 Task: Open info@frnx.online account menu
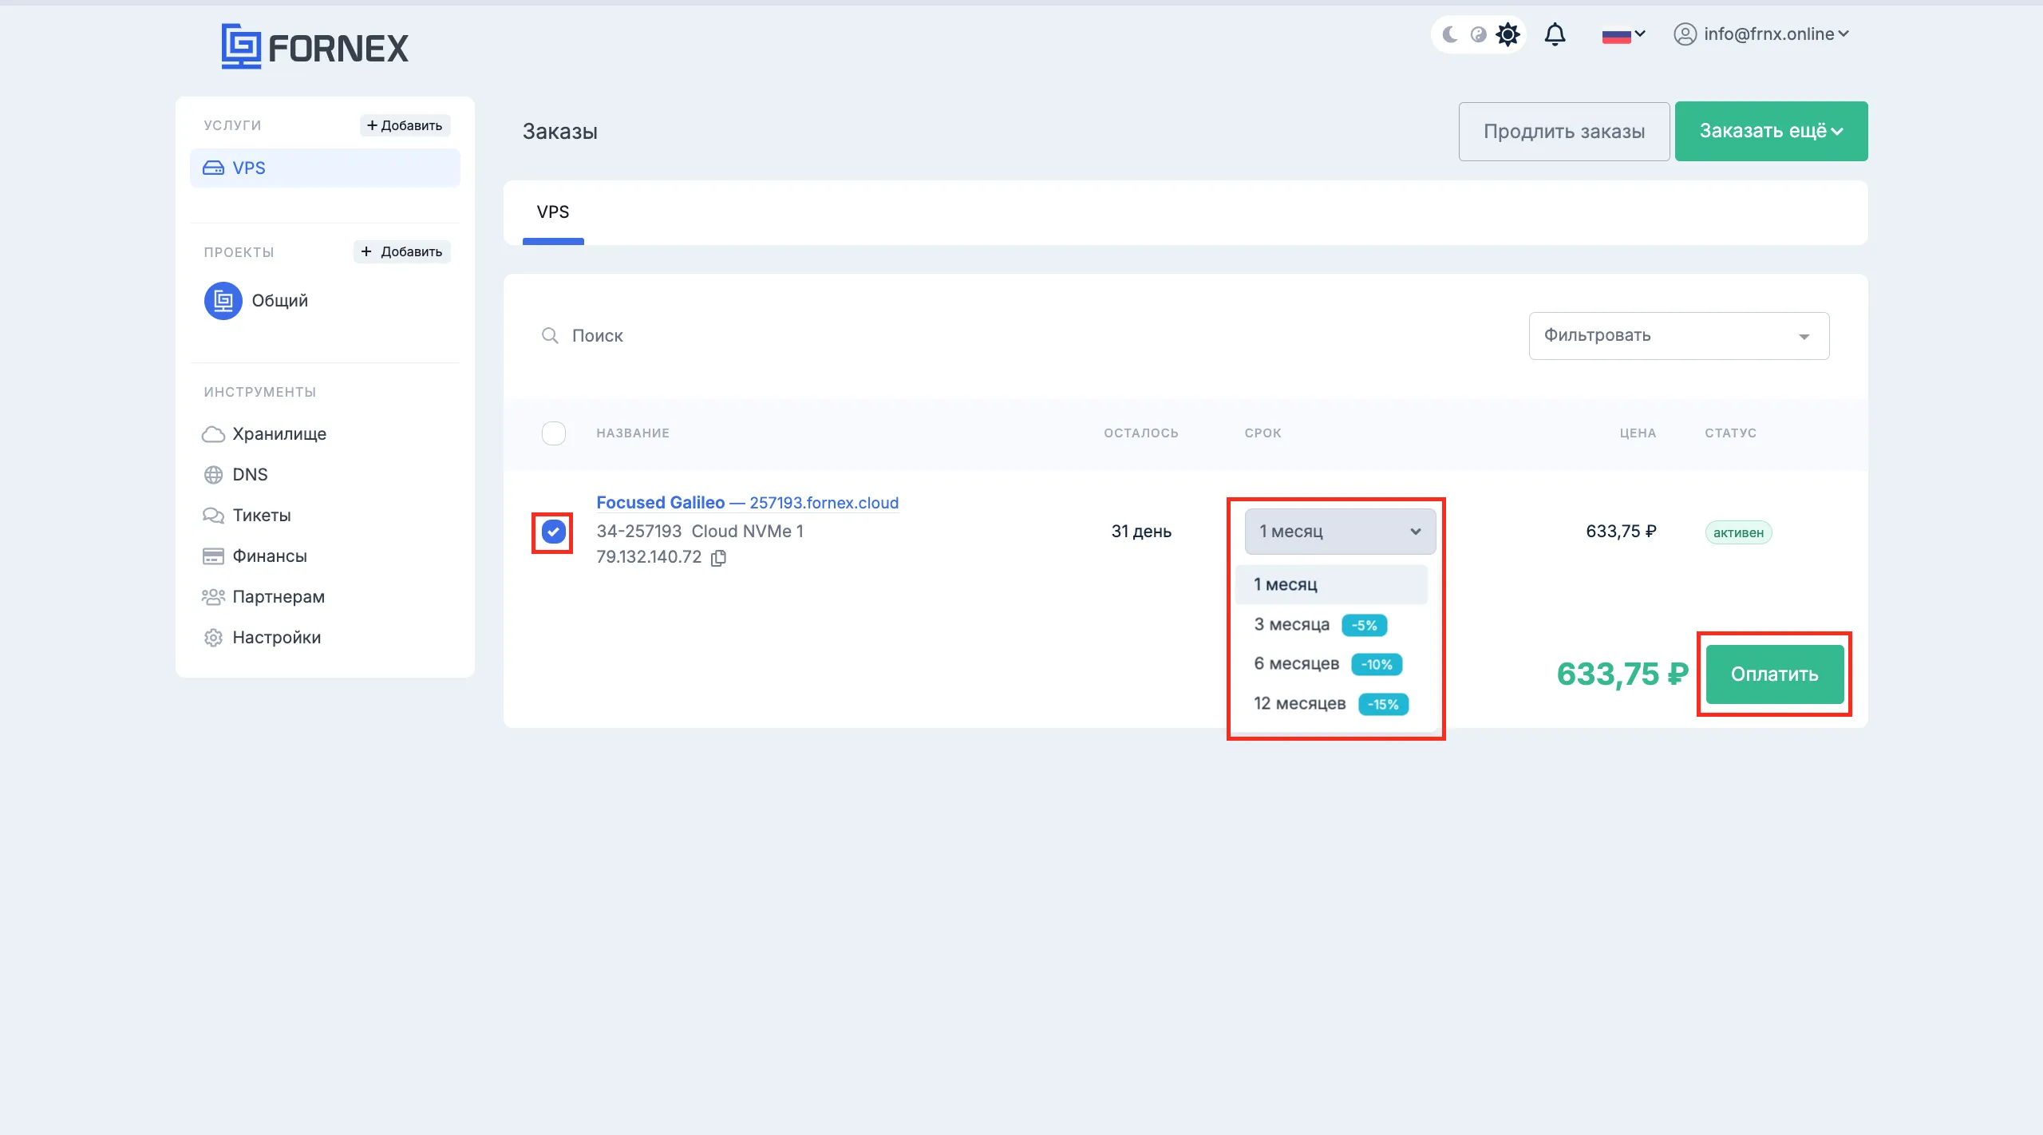[1761, 34]
